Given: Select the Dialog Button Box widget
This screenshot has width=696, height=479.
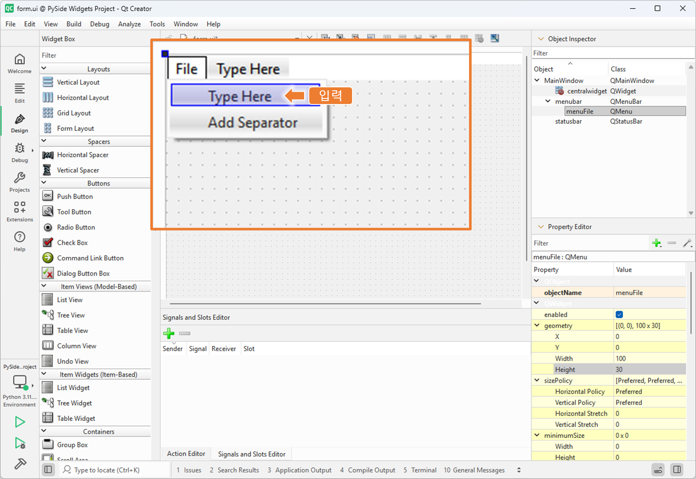Looking at the screenshot, I should click(83, 274).
